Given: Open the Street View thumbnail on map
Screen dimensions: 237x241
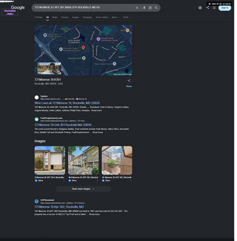Looking at the screenshot, I should (x=50, y=69).
